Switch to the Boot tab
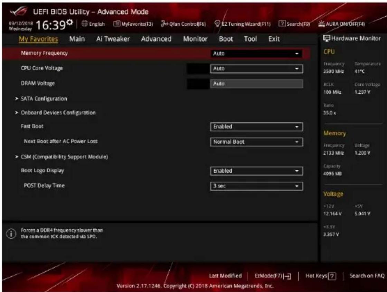Viewport: 387px width, 292px height. click(226, 39)
